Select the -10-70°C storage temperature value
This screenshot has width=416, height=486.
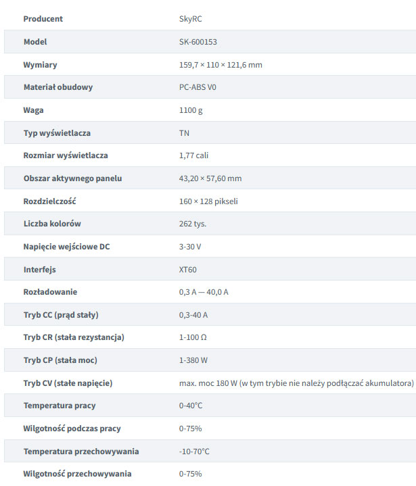click(194, 452)
